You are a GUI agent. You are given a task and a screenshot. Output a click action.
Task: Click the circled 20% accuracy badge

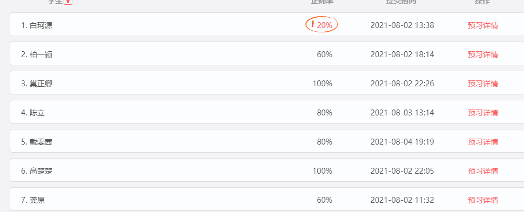[x=322, y=25]
